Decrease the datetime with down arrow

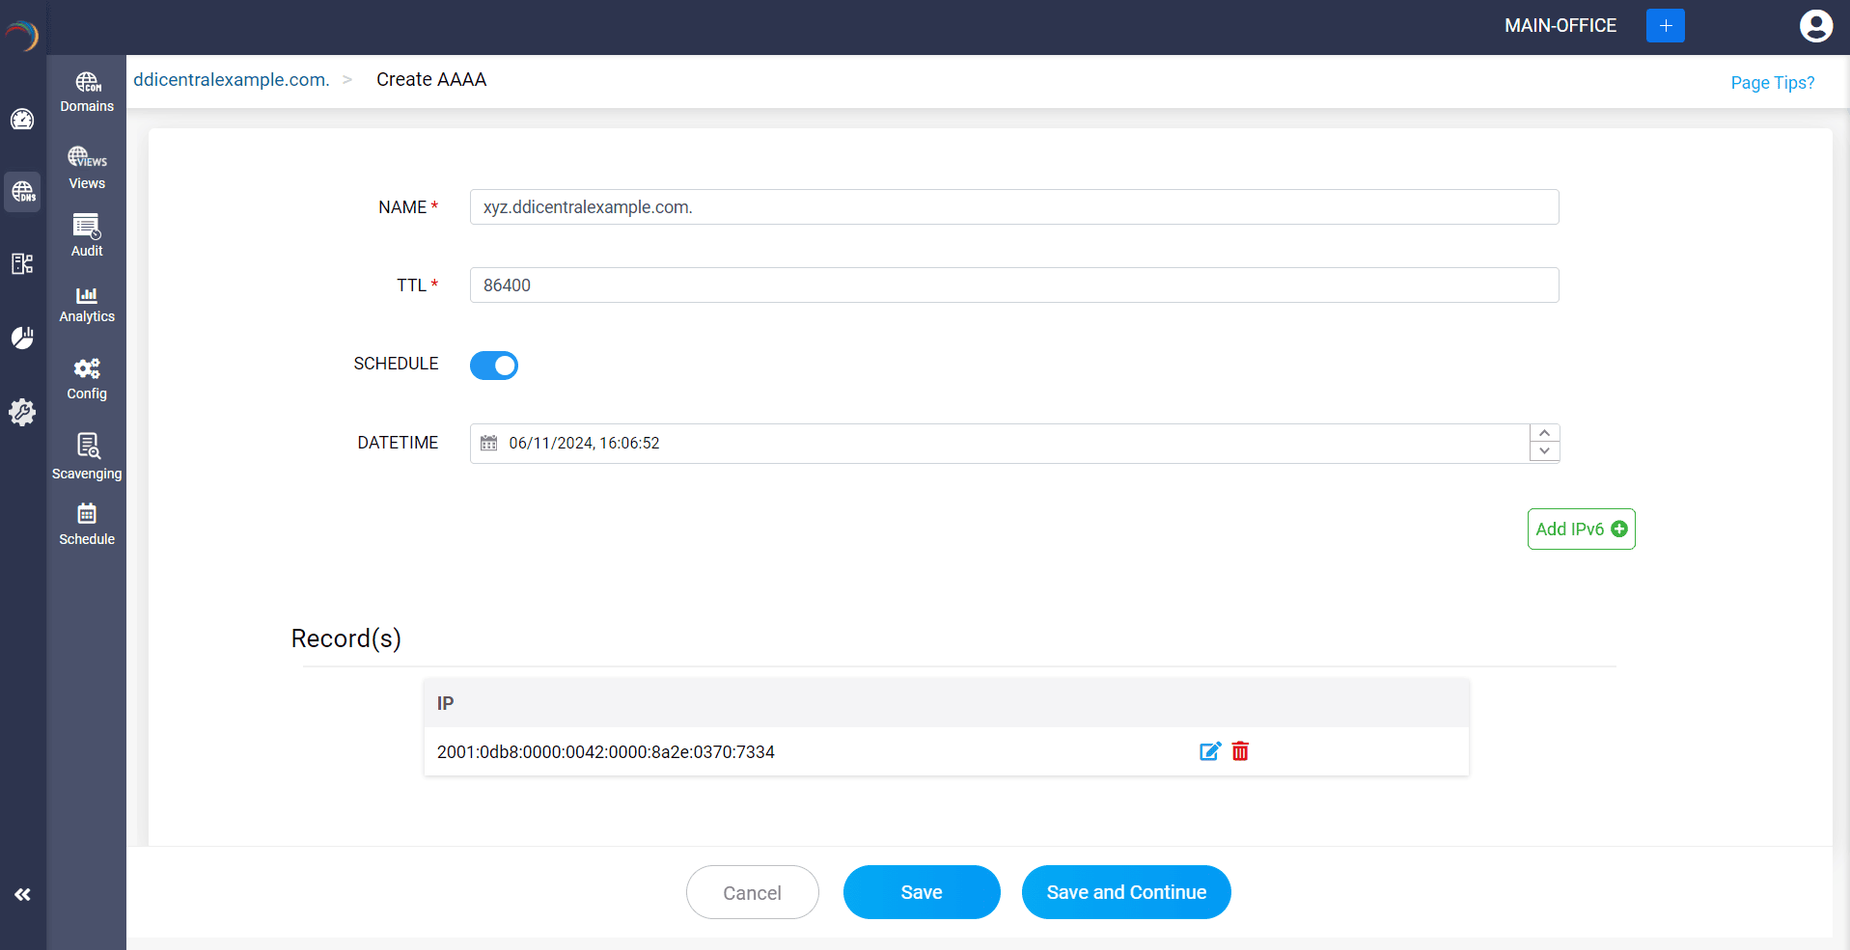pyautogui.click(x=1545, y=452)
